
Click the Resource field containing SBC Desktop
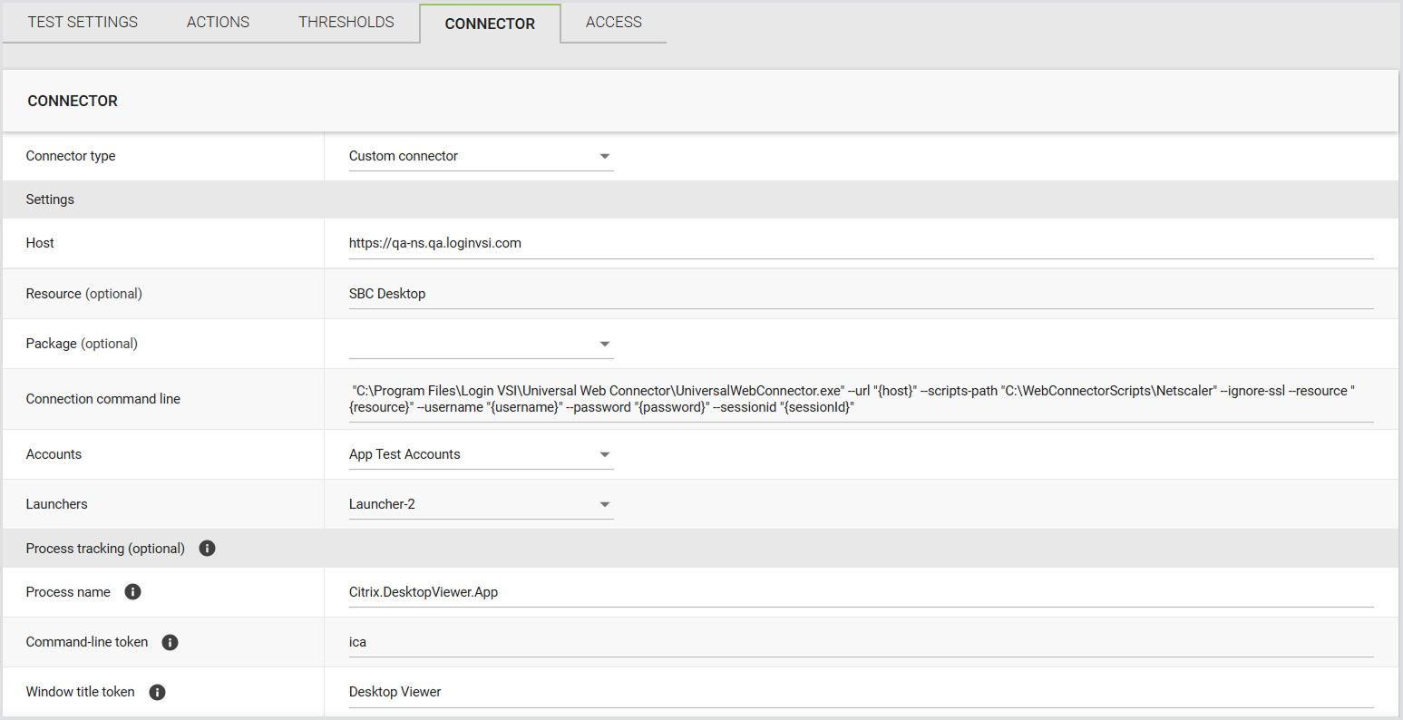861,294
